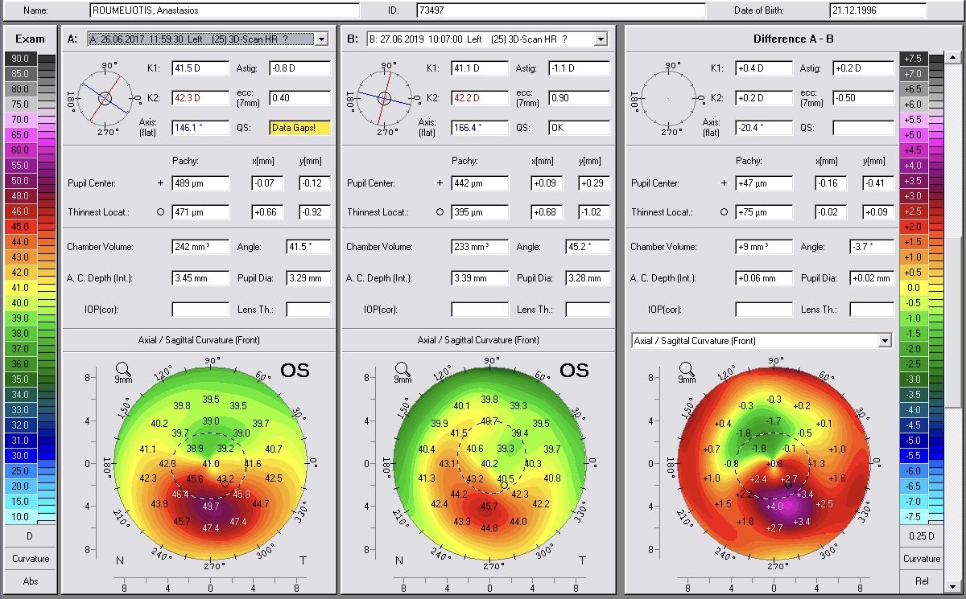Click thinnest pachy 471 µm in panel A

pos(200,213)
